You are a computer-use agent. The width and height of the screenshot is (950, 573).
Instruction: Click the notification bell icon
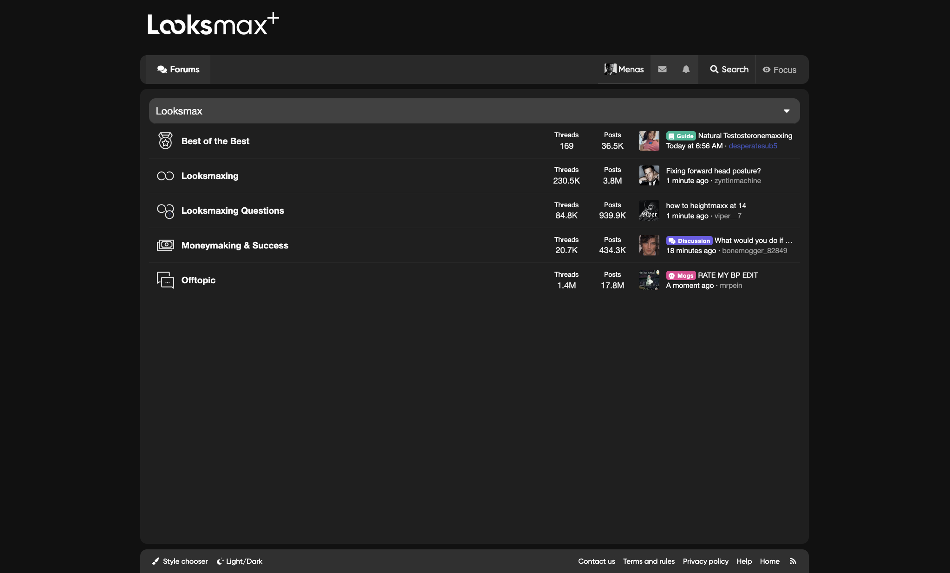point(686,70)
